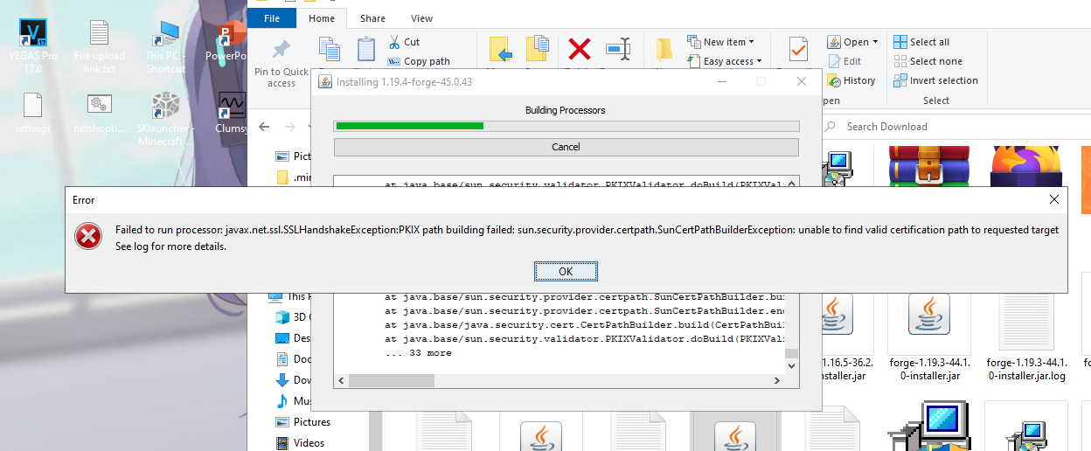Open the ribbon's Open dropdown

pos(852,42)
